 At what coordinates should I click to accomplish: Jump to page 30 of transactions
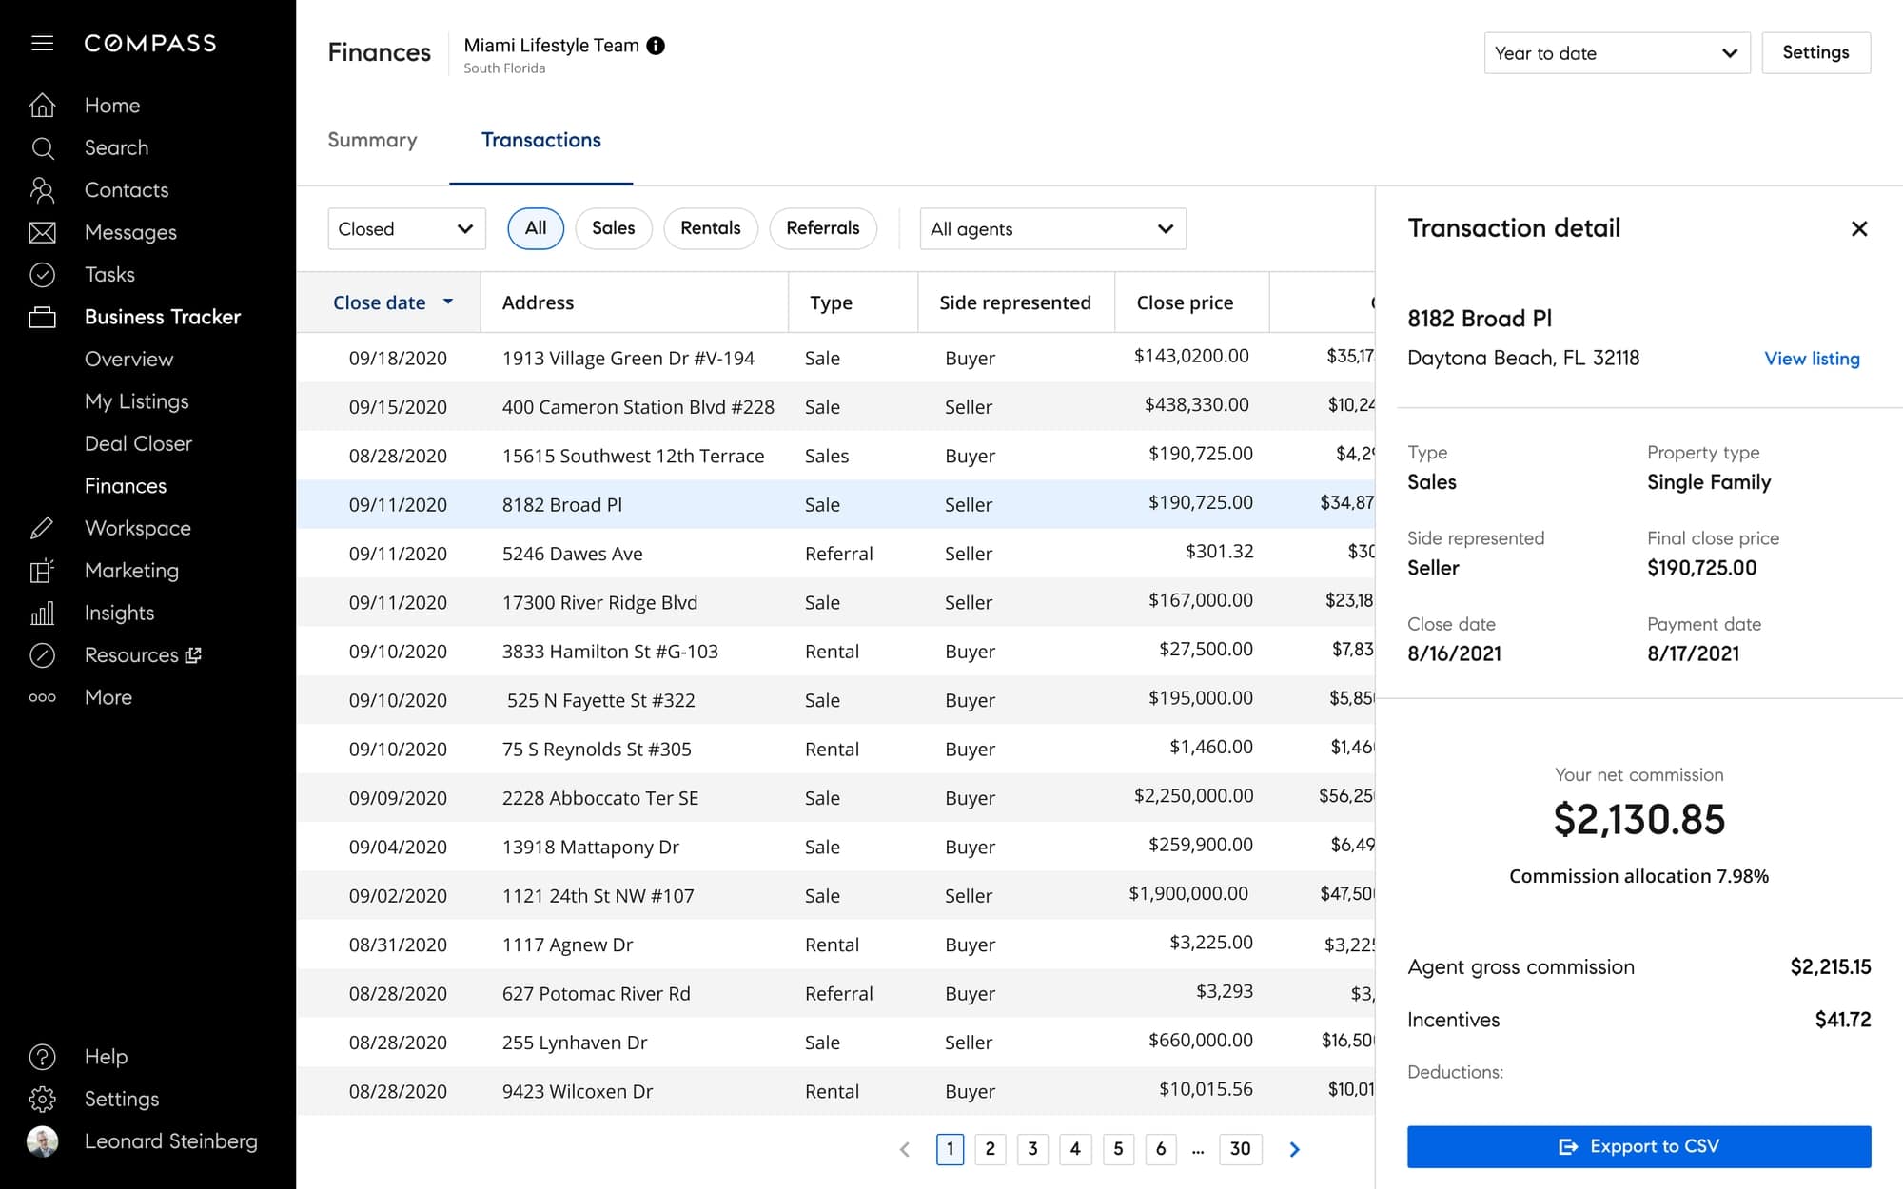pos(1240,1149)
